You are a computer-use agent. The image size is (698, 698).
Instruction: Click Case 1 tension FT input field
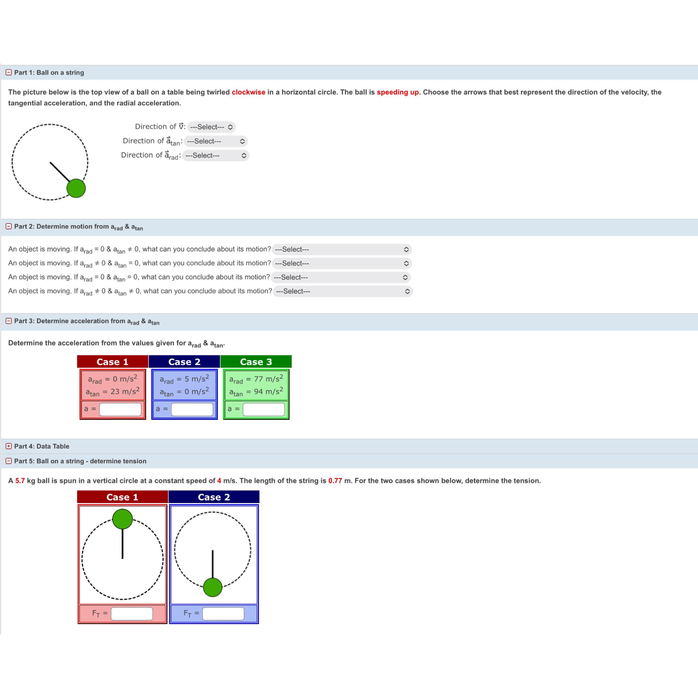tap(132, 613)
